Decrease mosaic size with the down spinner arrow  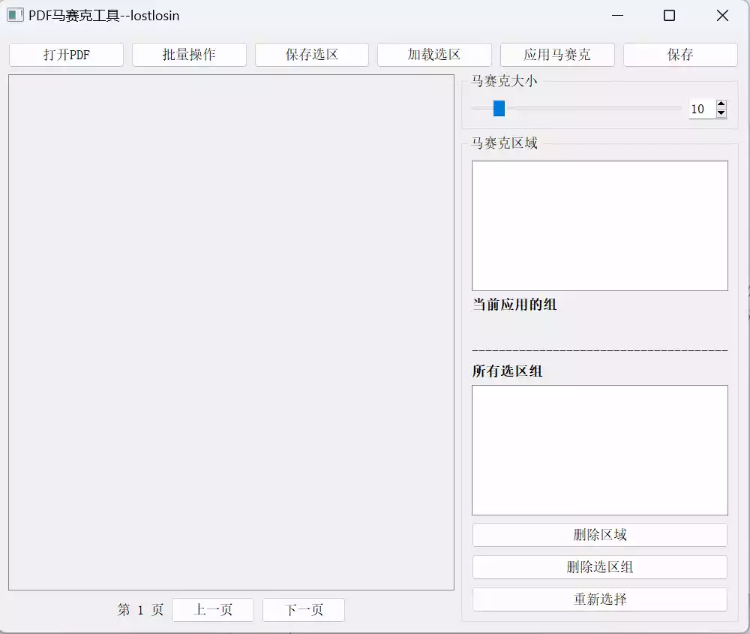(721, 114)
